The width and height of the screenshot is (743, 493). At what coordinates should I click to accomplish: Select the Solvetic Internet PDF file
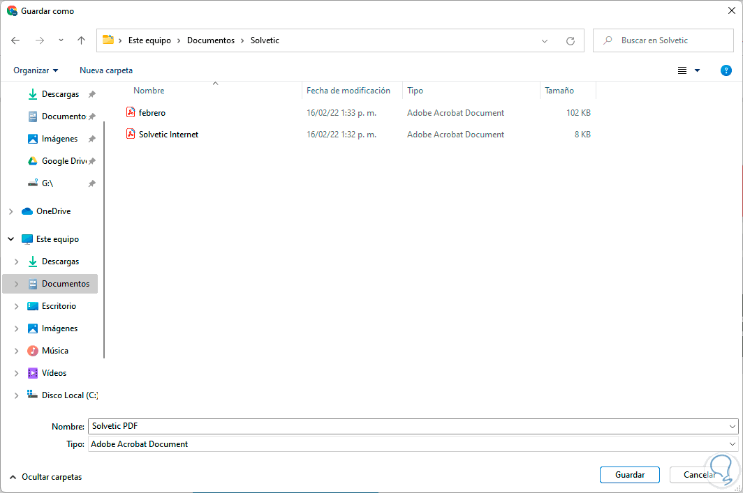coord(168,135)
